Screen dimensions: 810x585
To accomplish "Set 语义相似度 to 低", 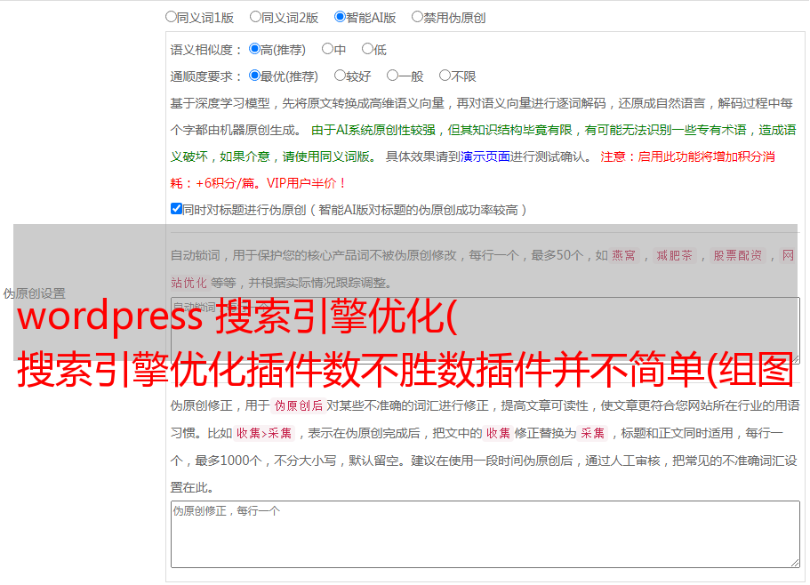I will click(367, 49).
